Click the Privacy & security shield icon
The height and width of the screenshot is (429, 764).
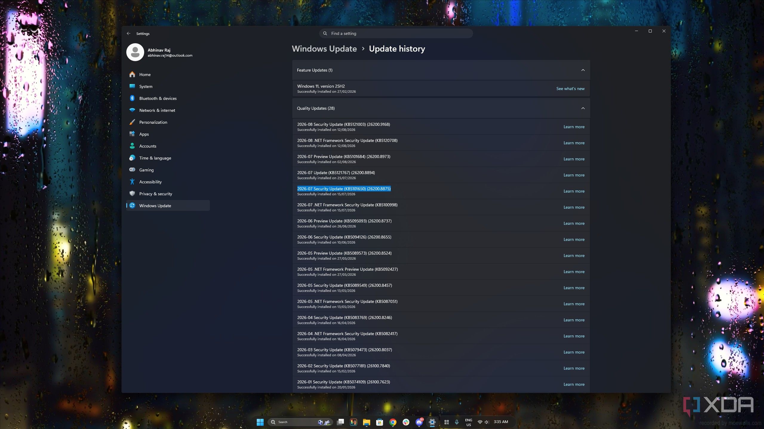click(132, 193)
